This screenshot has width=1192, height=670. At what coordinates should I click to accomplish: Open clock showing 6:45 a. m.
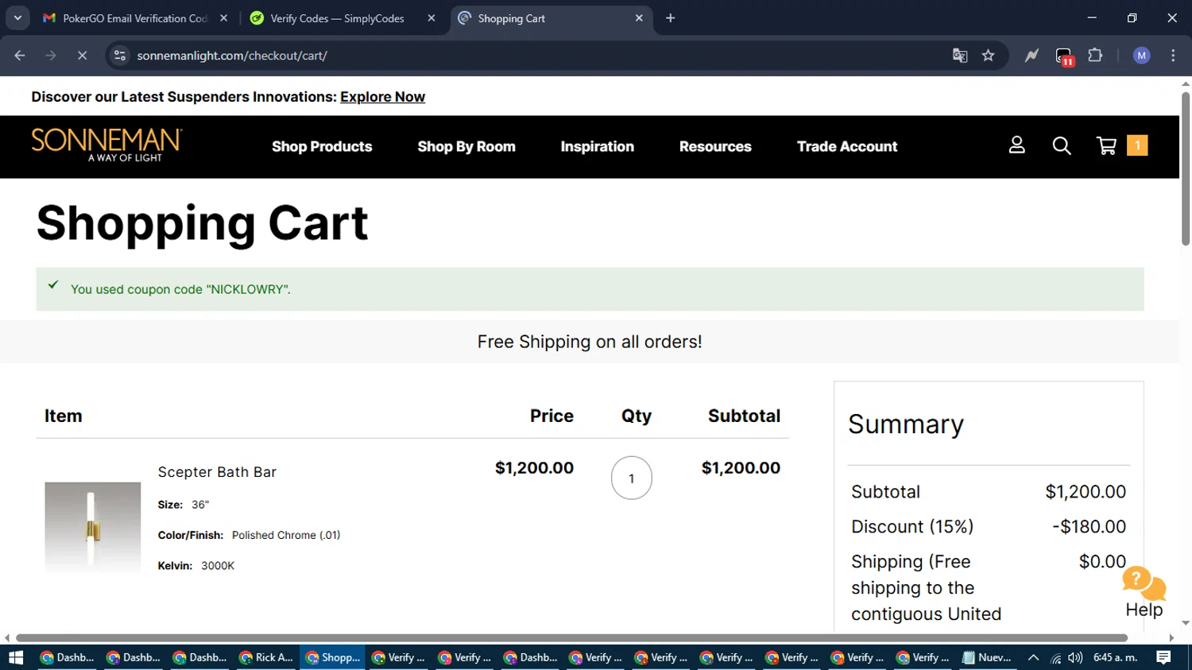click(x=1116, y=657)
